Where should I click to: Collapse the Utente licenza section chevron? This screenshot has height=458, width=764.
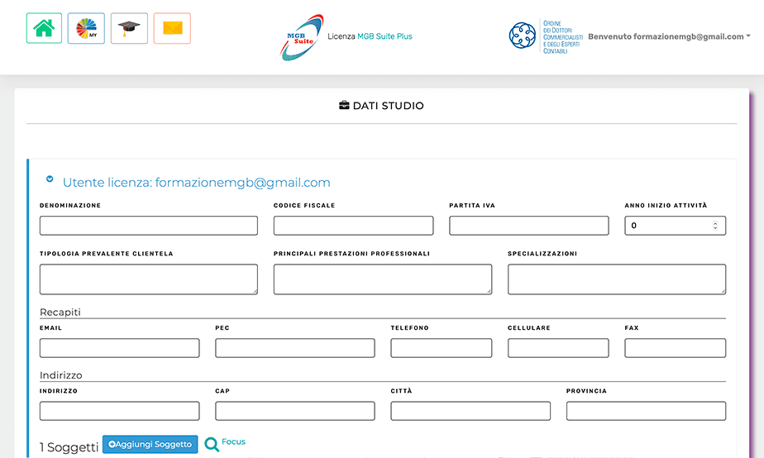click(x=50, y=179)
